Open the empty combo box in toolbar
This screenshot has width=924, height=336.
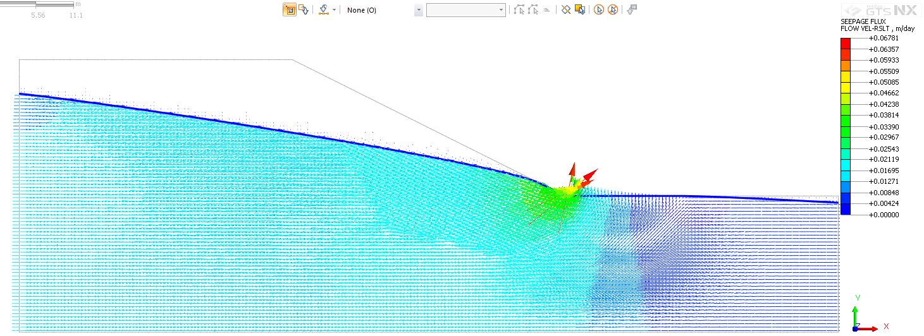pyautogui.click(x=465, y=11)
